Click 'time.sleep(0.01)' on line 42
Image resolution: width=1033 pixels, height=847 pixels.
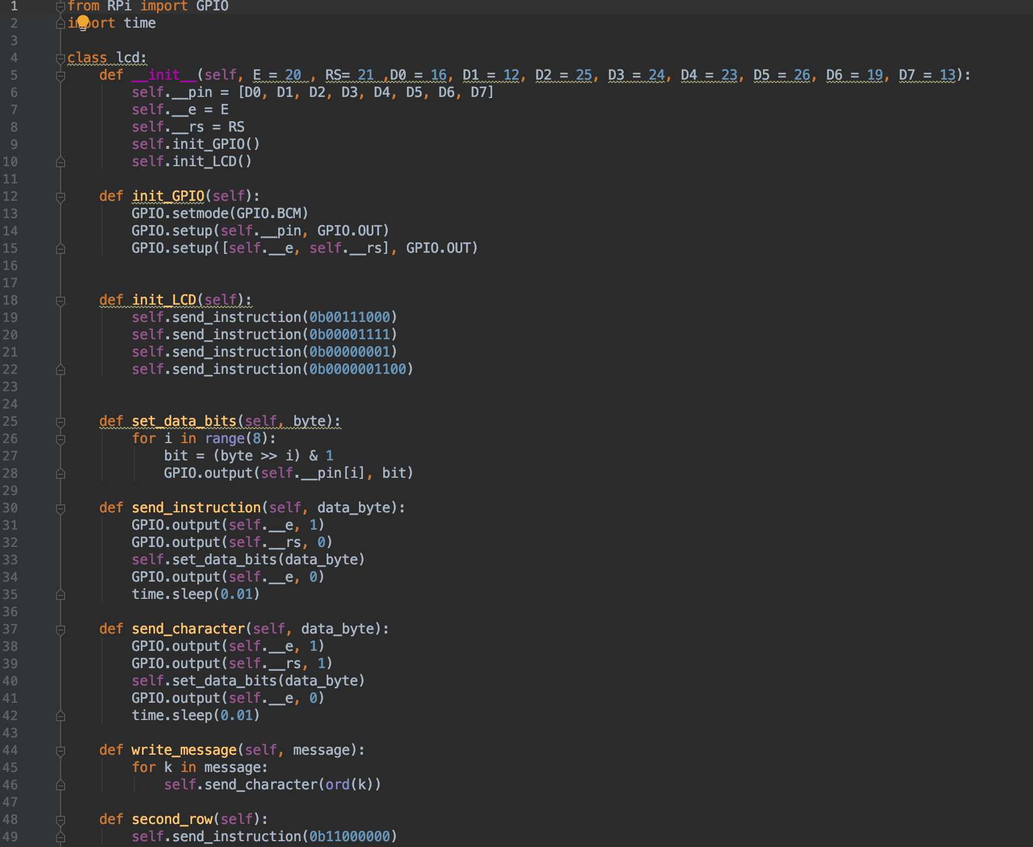[x=196, y=715]
